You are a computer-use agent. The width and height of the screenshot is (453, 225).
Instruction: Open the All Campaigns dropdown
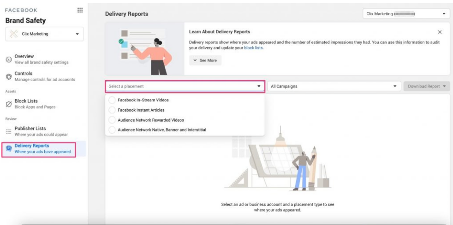pos(334,86)
